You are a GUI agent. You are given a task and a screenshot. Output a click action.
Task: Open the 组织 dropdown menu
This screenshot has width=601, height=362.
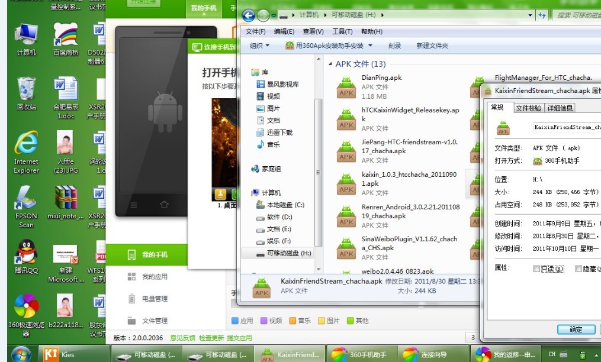(x=255, y=45)
